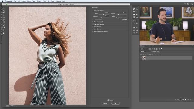This screenshot has height=109, width=194.
Task: Open the Apple menu
Action: click(x=2, y=1)
